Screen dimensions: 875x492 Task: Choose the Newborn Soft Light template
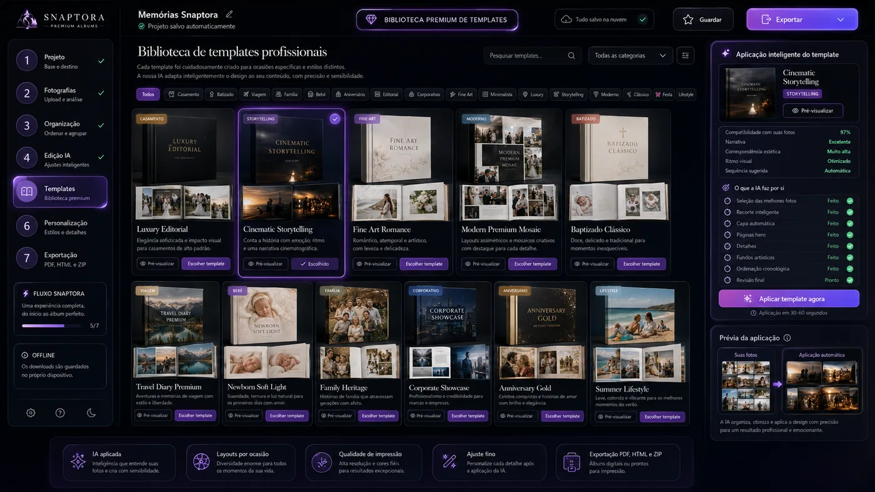point(287,416)
